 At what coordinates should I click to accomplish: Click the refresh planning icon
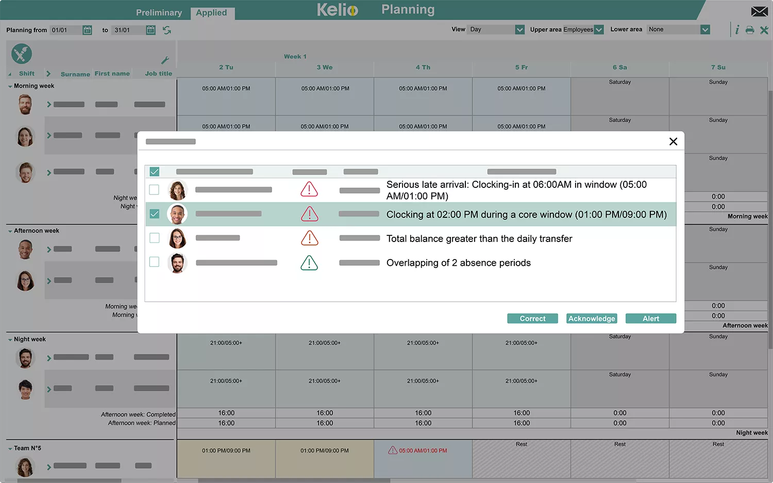pyautogui.click(x=165, y=30)
